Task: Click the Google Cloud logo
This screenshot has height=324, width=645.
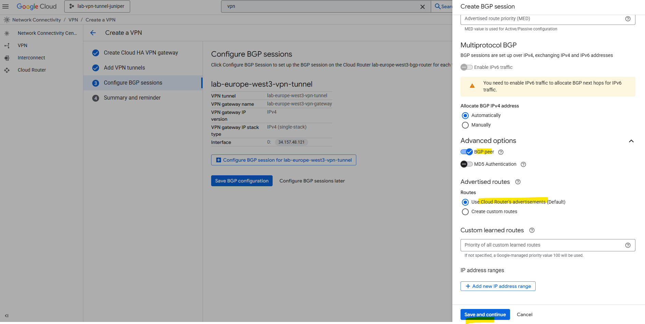Action: [x=37, y=6]
